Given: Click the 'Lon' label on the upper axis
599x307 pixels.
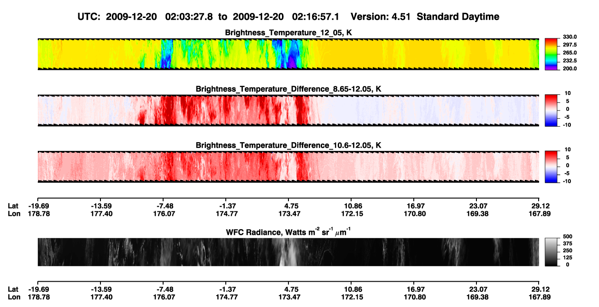Looking at the screenshot, I should 14,214.
